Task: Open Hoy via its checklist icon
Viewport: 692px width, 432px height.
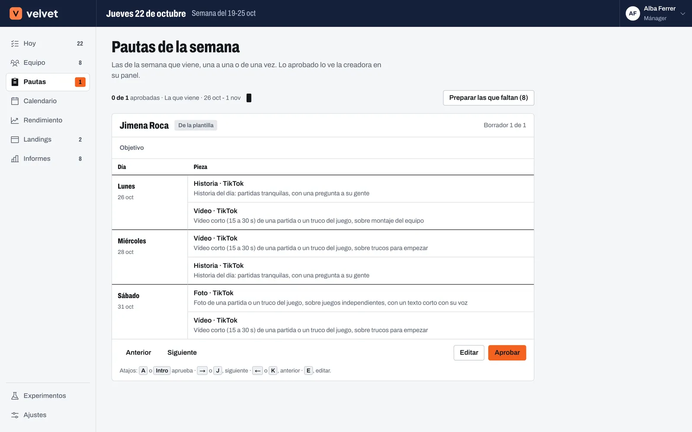Action: tap(15, 44)
